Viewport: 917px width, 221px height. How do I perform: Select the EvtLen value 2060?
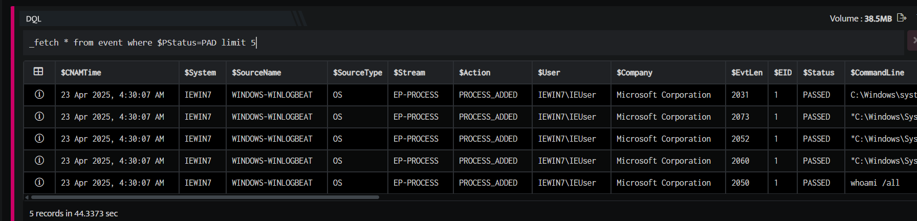point(740,161)
